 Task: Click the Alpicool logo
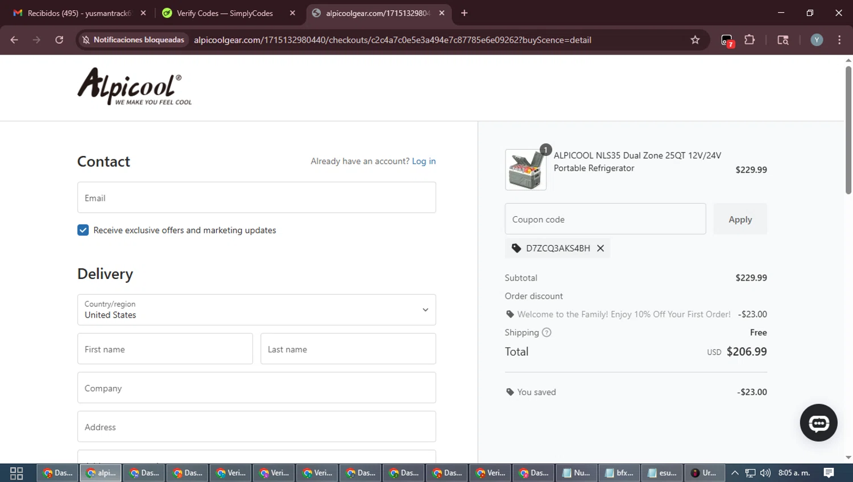click(135, 86)
